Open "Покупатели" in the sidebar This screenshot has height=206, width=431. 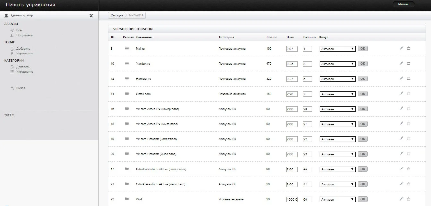(24, 35)
